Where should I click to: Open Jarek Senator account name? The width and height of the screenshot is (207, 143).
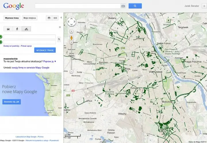tap(191, 6)
